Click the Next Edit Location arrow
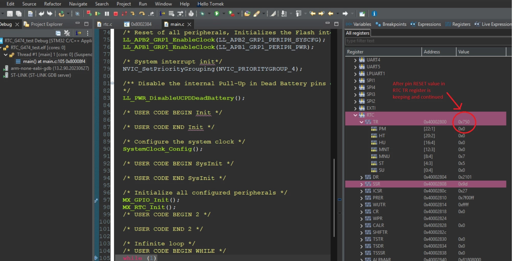Screen dimensions: 530x261 click(321, 14)
